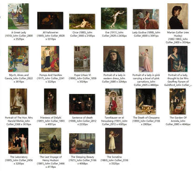Select 'The Garden Of Armida' file name
The image size is (194, 171).
[178, 121]
